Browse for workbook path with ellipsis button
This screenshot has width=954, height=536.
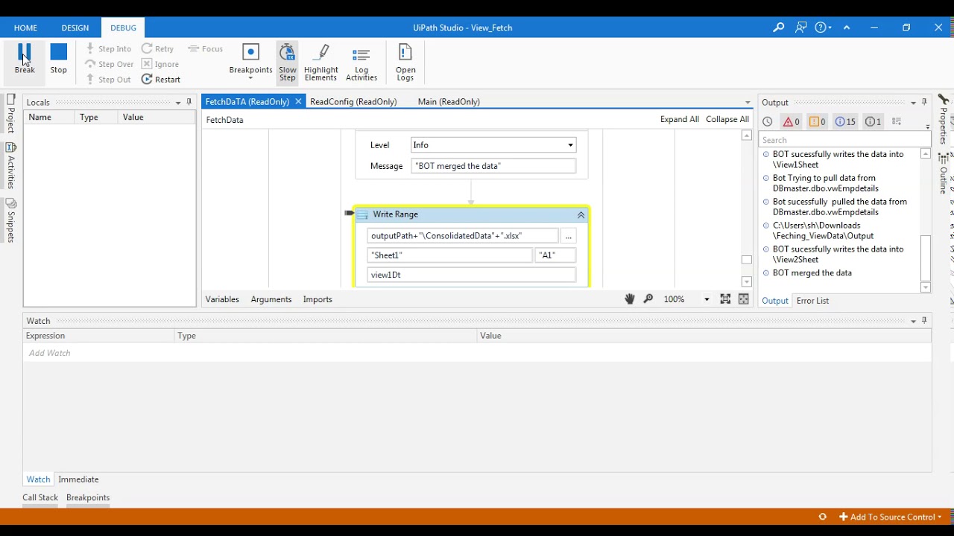click(x=568, y=236)
